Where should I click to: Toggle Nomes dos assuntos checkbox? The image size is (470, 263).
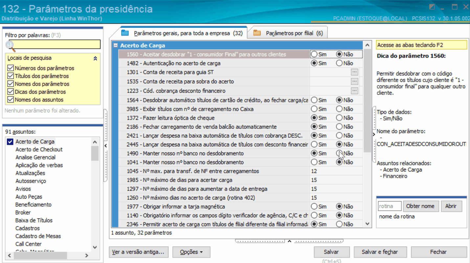click(10, 100)
